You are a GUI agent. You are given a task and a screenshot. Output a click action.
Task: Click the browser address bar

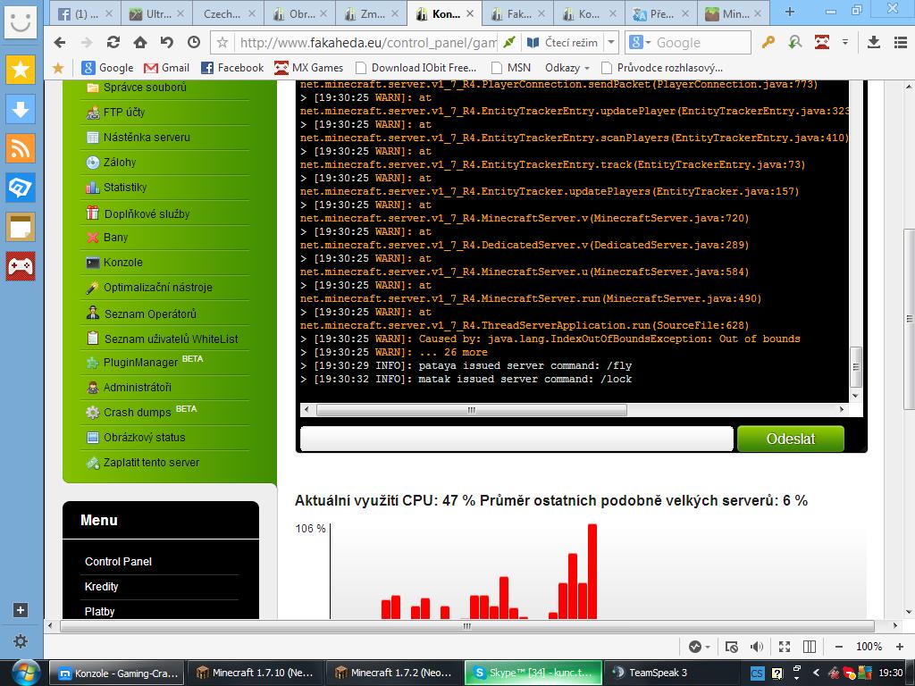coord(367,43)
